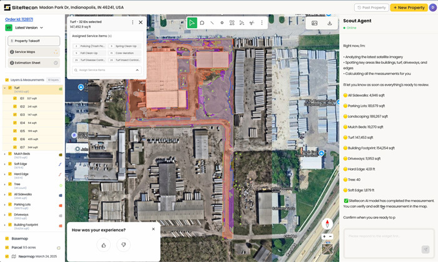Zoom in on the map
This screenshot has width=438, height=262.
click(x=324, y=236)
